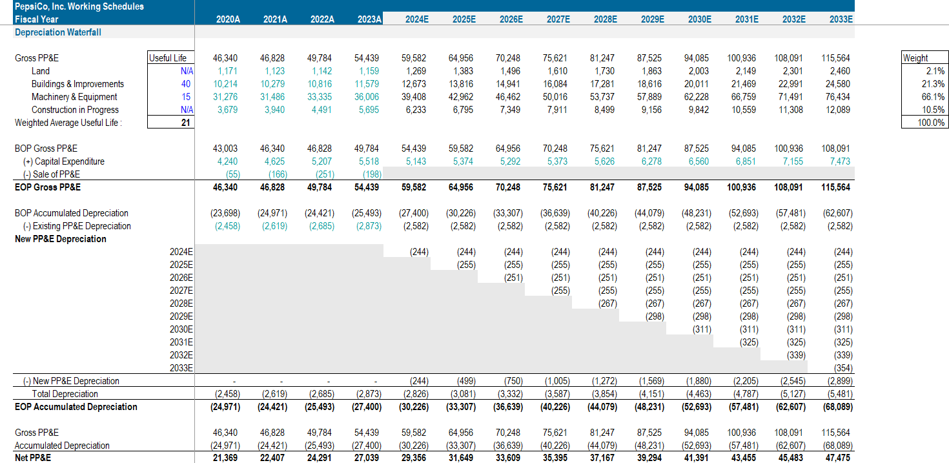Click the 'Net PP&E' row label
The height and width of the screenshot is (463, 949).
(x=33, y=458)
